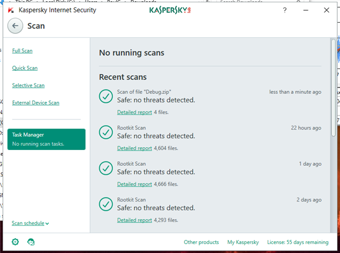Click 'No running scans' heading
Screen dimensions: 340x253
pos(131,53)
